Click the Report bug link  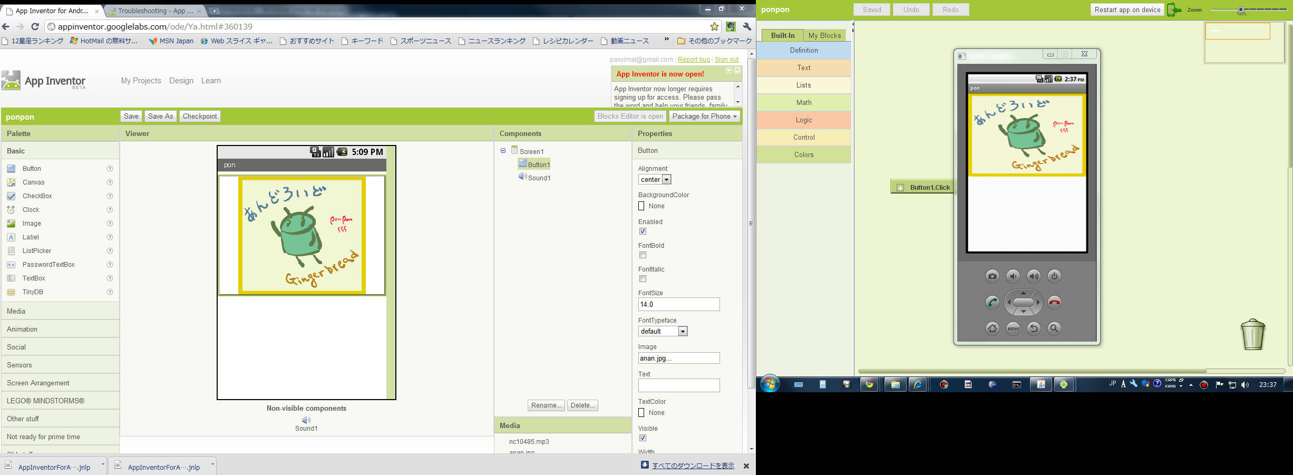pos(693,60)
